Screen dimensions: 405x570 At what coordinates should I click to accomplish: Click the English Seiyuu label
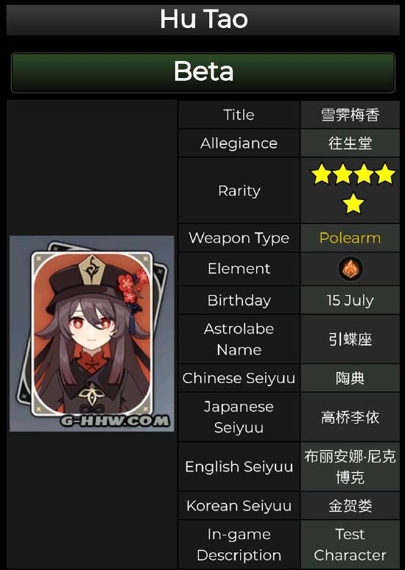(x=239, y=466)
